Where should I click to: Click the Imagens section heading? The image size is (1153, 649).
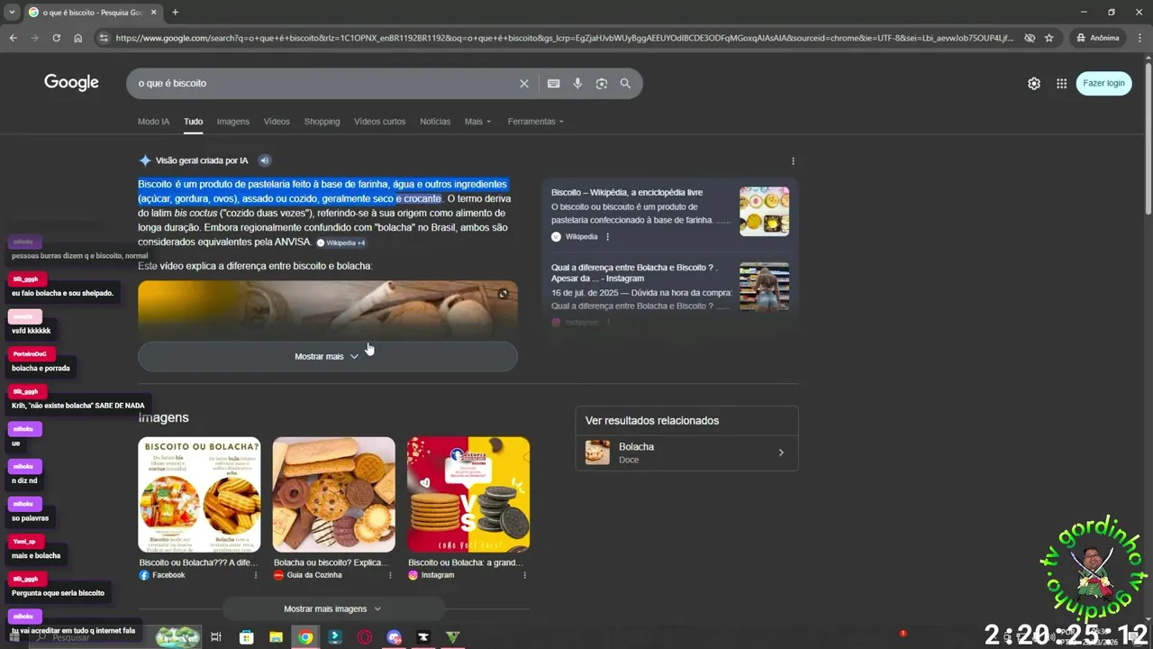click(x=163, y=417)
